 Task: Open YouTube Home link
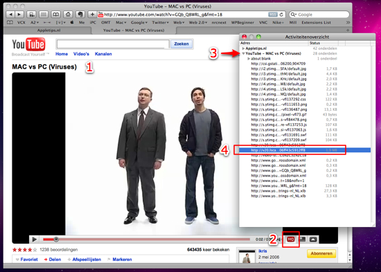tap(62, 54)
